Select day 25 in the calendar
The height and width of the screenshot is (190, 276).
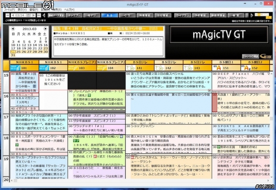pyautogui.click(x=19, y=52)
